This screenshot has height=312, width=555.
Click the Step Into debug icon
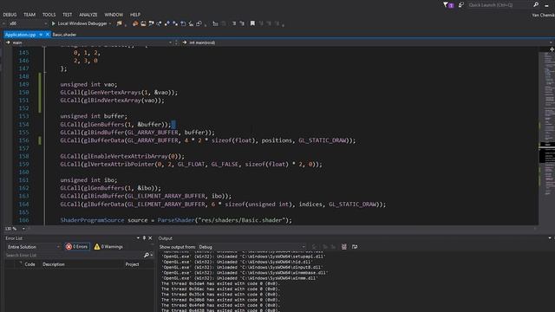[167, 23]
